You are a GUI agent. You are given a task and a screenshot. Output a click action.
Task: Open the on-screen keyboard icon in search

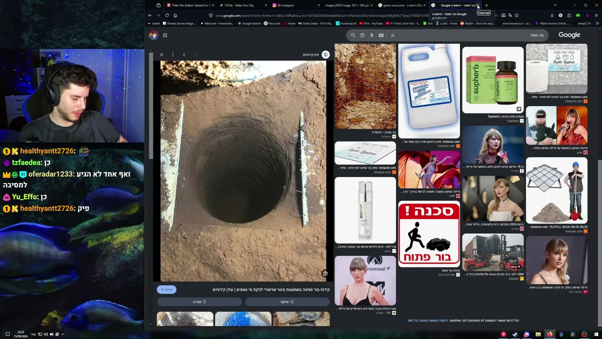click(381, 35)
